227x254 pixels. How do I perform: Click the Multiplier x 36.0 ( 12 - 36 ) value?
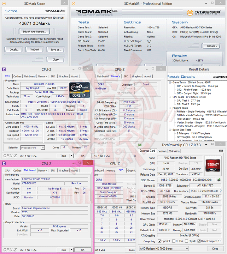tap(31, 131)
